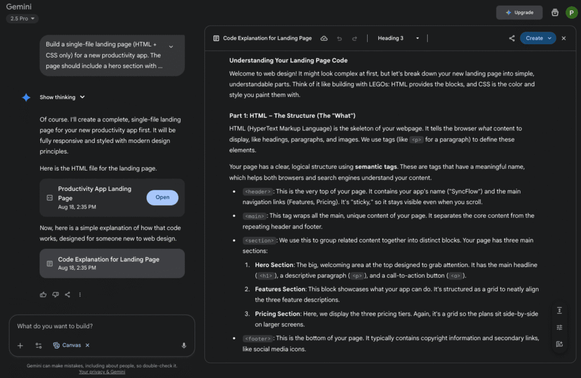This screenshot has width=581, height=378.
Task: Open the editing suggestions tool
Action: 559,327
